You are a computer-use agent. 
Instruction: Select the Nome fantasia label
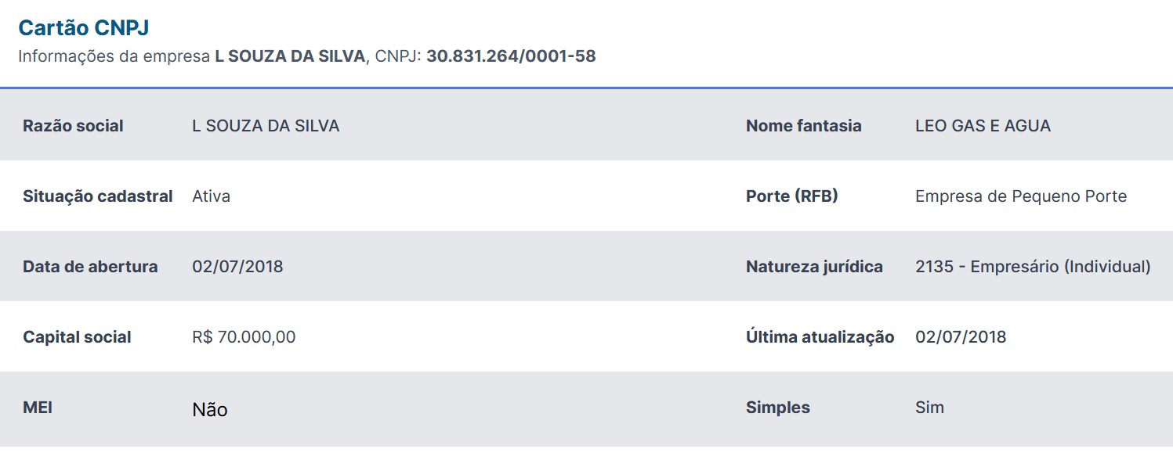[803, 126]
